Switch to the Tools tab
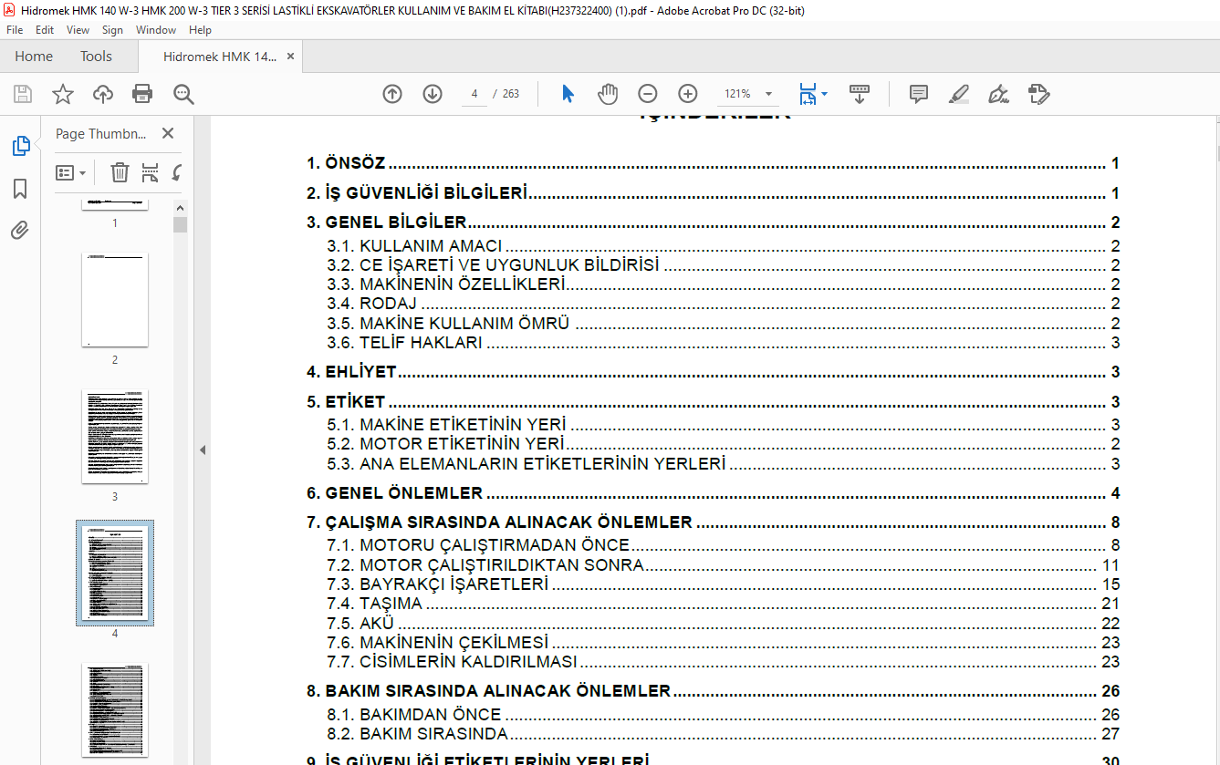Image resolution: width=1220 pixels, height=765 pixels. tap(96, 57)
